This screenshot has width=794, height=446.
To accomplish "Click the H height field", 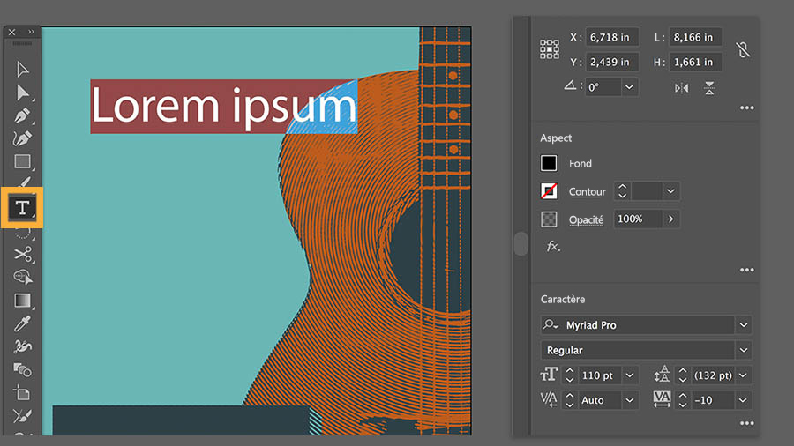I will tap(695, 63).
